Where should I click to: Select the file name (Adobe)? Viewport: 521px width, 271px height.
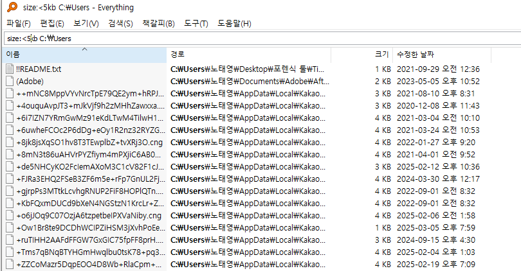pos(30,82)
